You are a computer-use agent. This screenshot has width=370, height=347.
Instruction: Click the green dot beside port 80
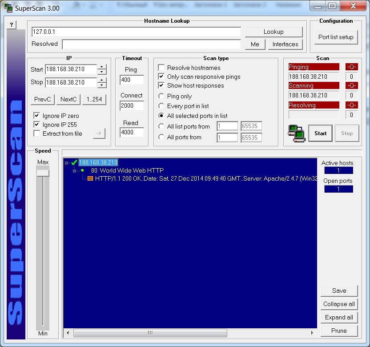(82, 170)
